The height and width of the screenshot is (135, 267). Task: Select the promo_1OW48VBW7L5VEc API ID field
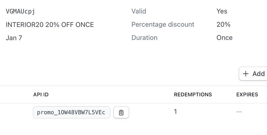tap(71, 113)
